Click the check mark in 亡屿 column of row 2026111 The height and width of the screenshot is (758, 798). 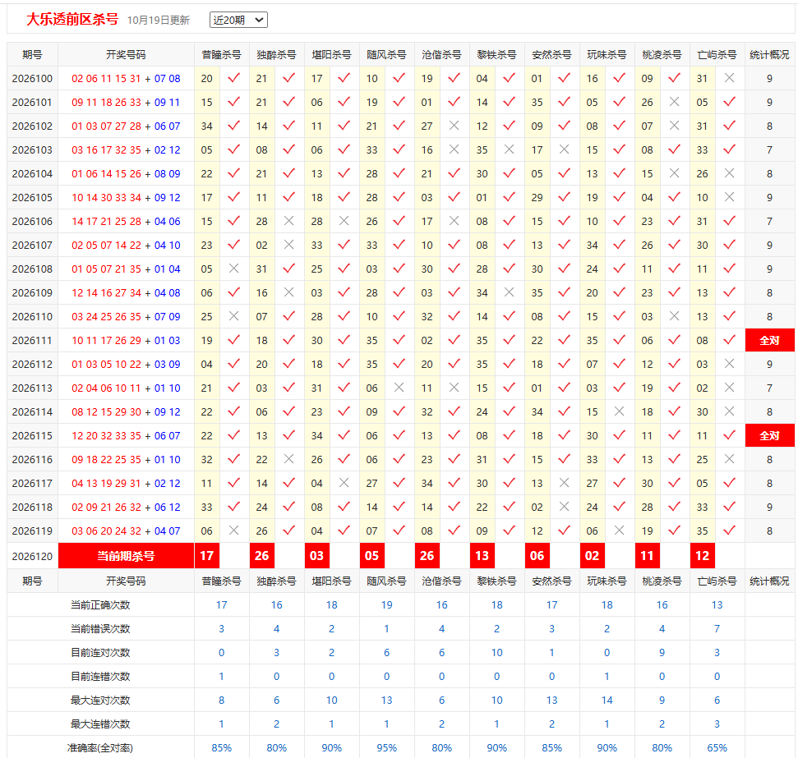[729, 339]
